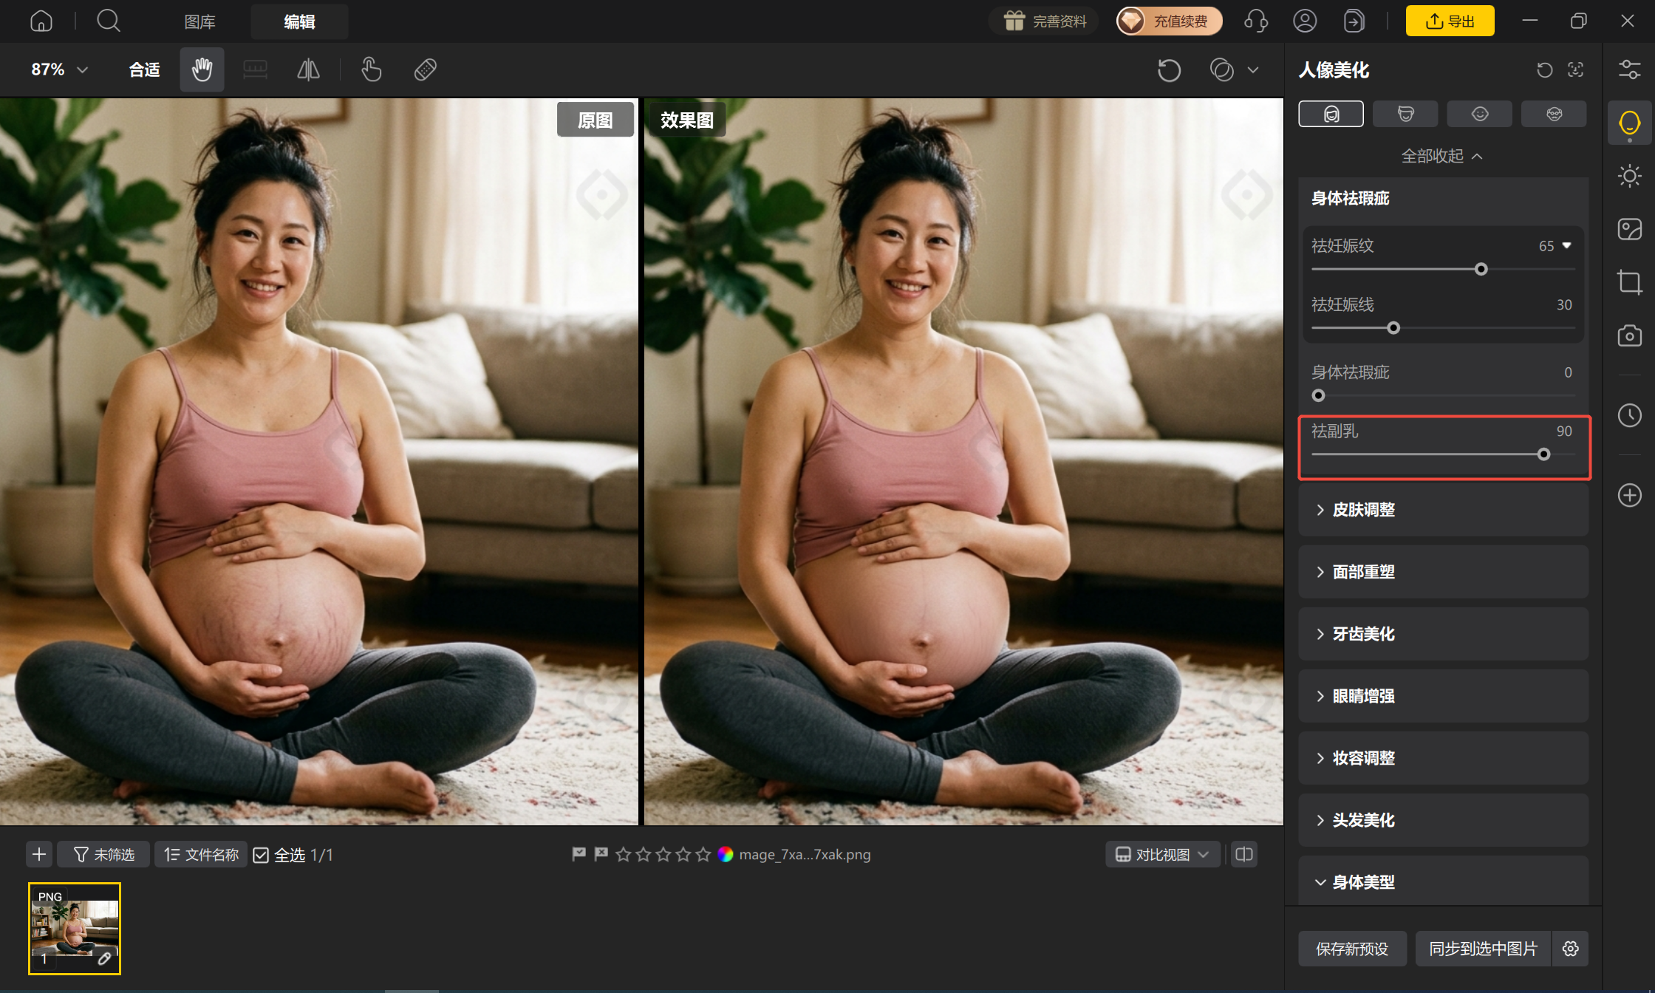Open the adjustment sliders sidebar panel

click(x=1629, y=69)
